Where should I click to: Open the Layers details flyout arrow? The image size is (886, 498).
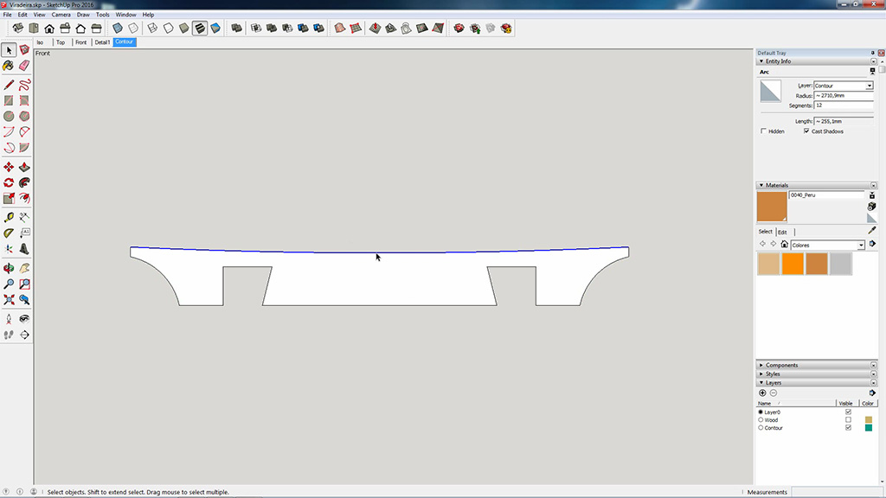872,393
